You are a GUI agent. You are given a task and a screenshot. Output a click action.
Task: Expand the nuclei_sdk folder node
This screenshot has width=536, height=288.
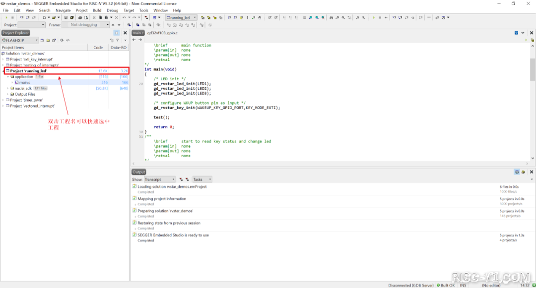click(8, 88)
